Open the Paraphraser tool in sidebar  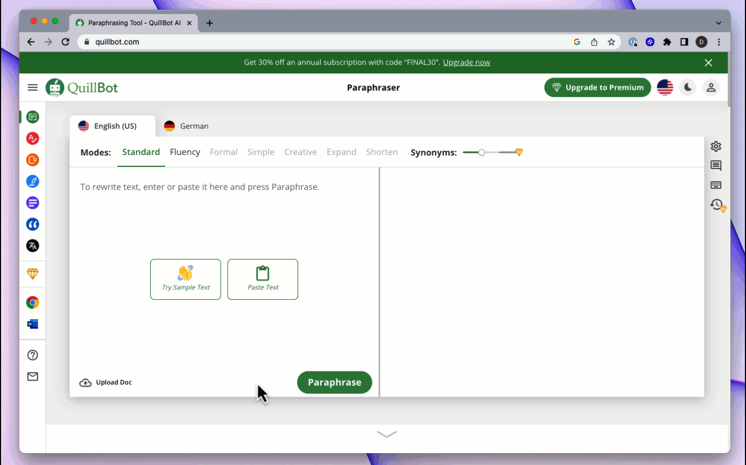(33, 117)
